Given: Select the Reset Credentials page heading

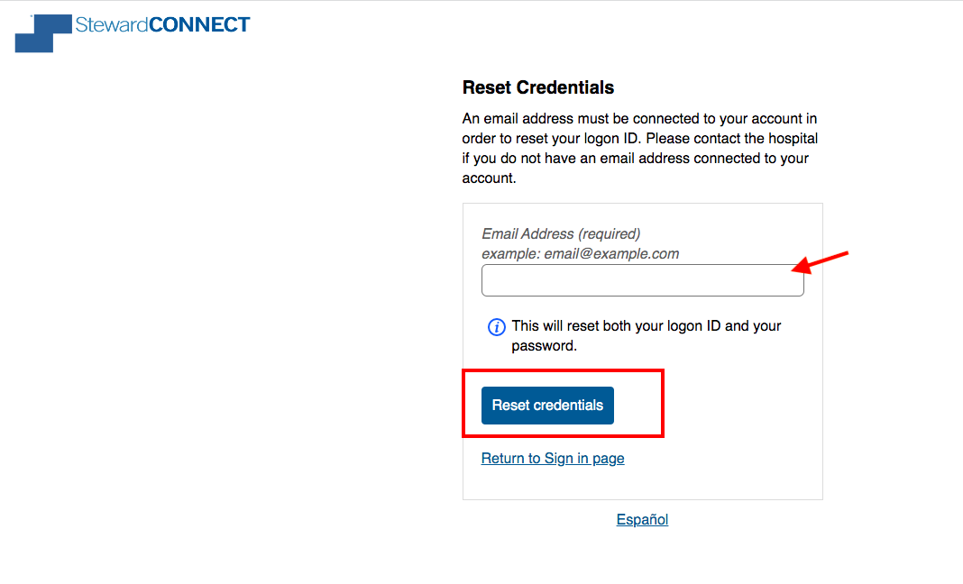Looking at the screenshot, I should [x=538, y=87].
